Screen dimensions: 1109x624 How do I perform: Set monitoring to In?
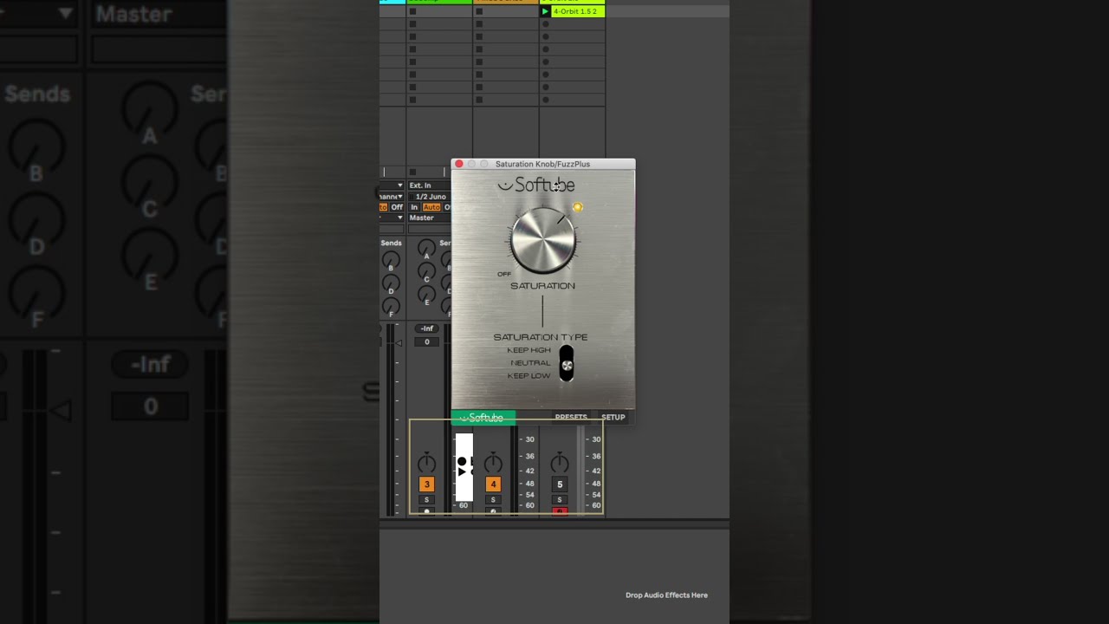tap(414, 207)
